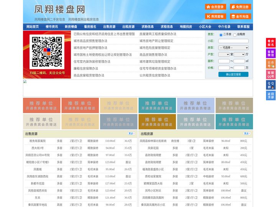
Task: Open the 西大街3号 sale listing
Action: [x=38, y=148]
